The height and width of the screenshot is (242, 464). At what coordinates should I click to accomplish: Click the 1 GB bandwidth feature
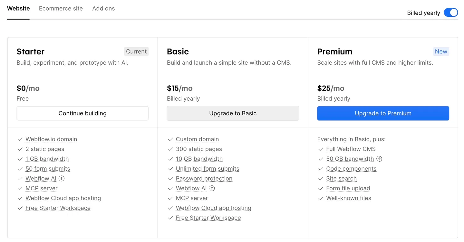(x=47, y=159)
